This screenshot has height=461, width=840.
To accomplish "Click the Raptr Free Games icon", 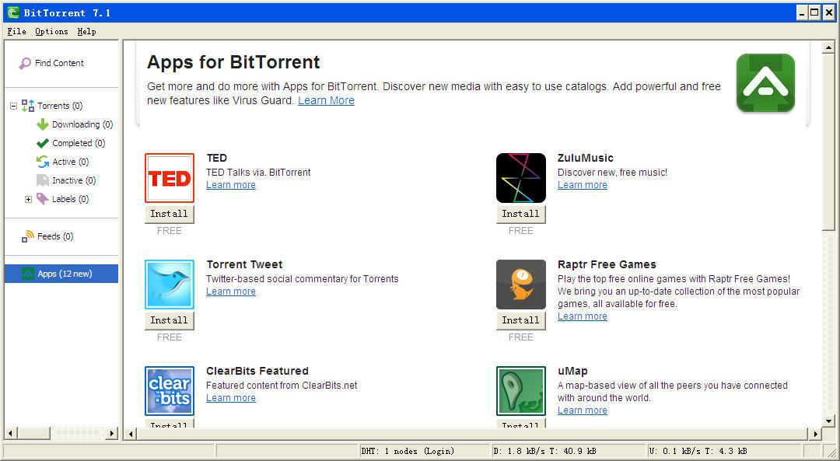I will pos(520,285).
